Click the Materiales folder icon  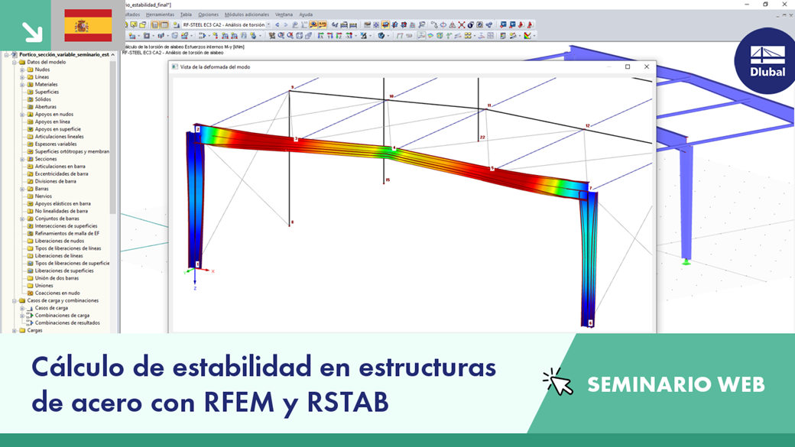pos(30,85)
